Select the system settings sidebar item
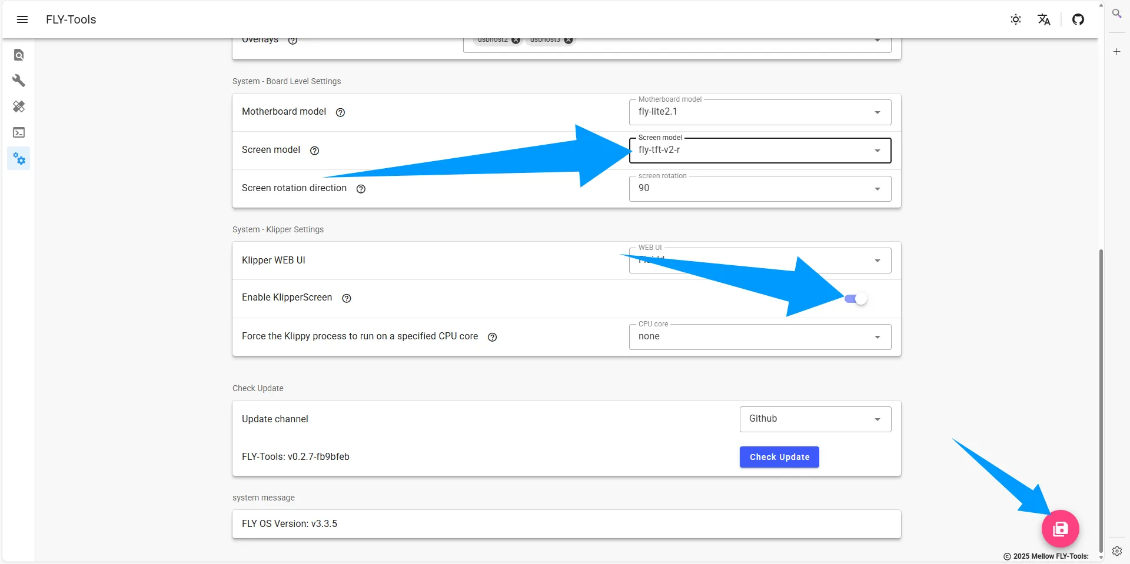 pos(19,159)
